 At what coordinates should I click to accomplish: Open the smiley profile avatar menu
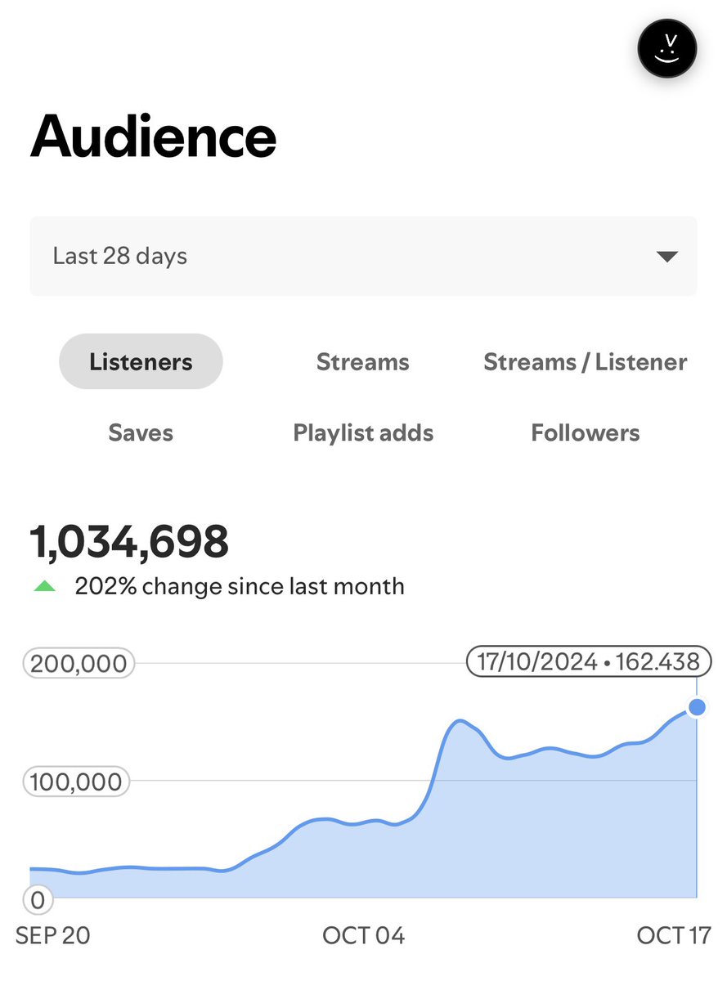[667, 47]
